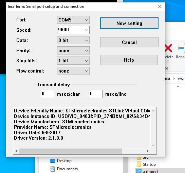Click the red Delete icon in File Explorer
The height and width of the screenshot is (173, 185).
tap(169, 48)
